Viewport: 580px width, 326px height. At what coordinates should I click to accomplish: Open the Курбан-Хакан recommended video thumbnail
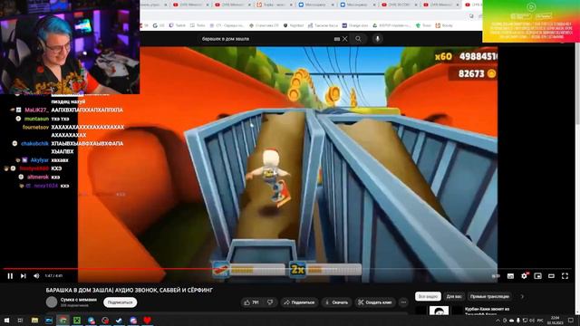(x=439, y=310)
